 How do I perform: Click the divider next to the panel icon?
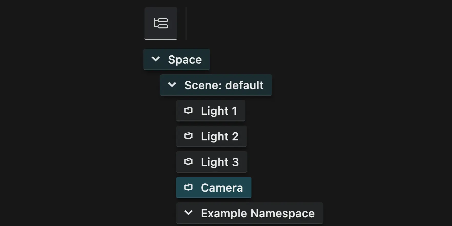186,23
